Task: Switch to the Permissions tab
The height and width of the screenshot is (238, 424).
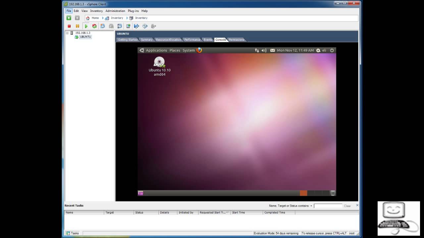Action: coord(237,40)
